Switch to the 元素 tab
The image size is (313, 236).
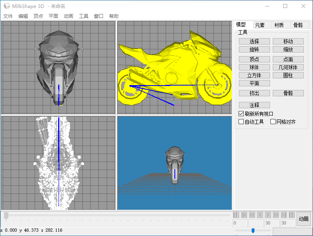pyautogui.click(x=262, y=25)
